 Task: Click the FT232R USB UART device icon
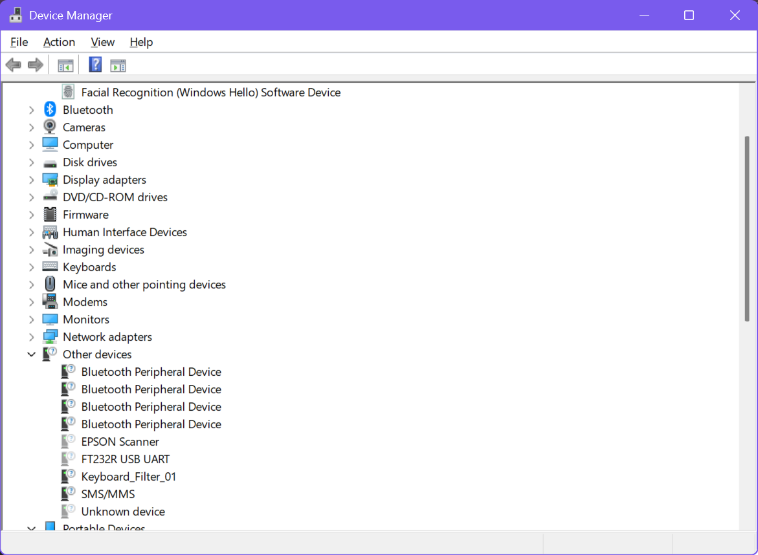coord(68,459)
